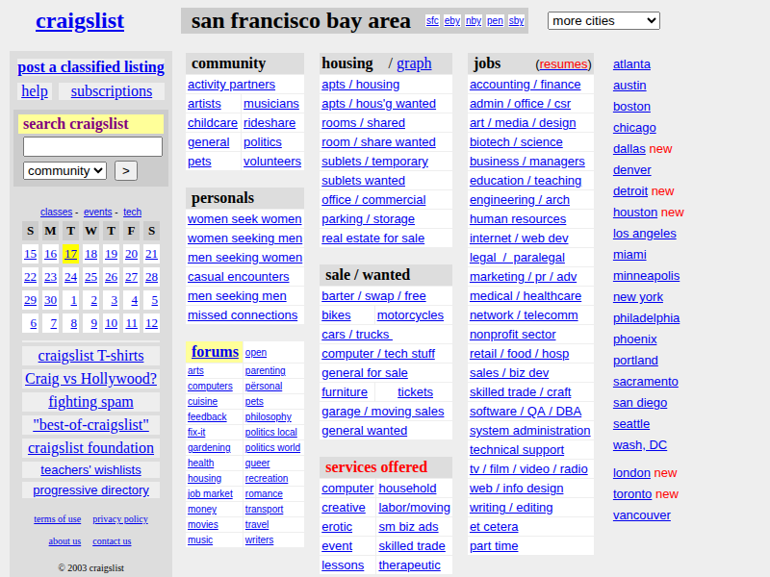The width and height of the screenshot is (770, 577).
Task: Open the part time jobs link
Action: point(494,545)
